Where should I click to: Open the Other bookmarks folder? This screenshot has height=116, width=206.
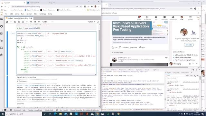[x=93, y=10]
